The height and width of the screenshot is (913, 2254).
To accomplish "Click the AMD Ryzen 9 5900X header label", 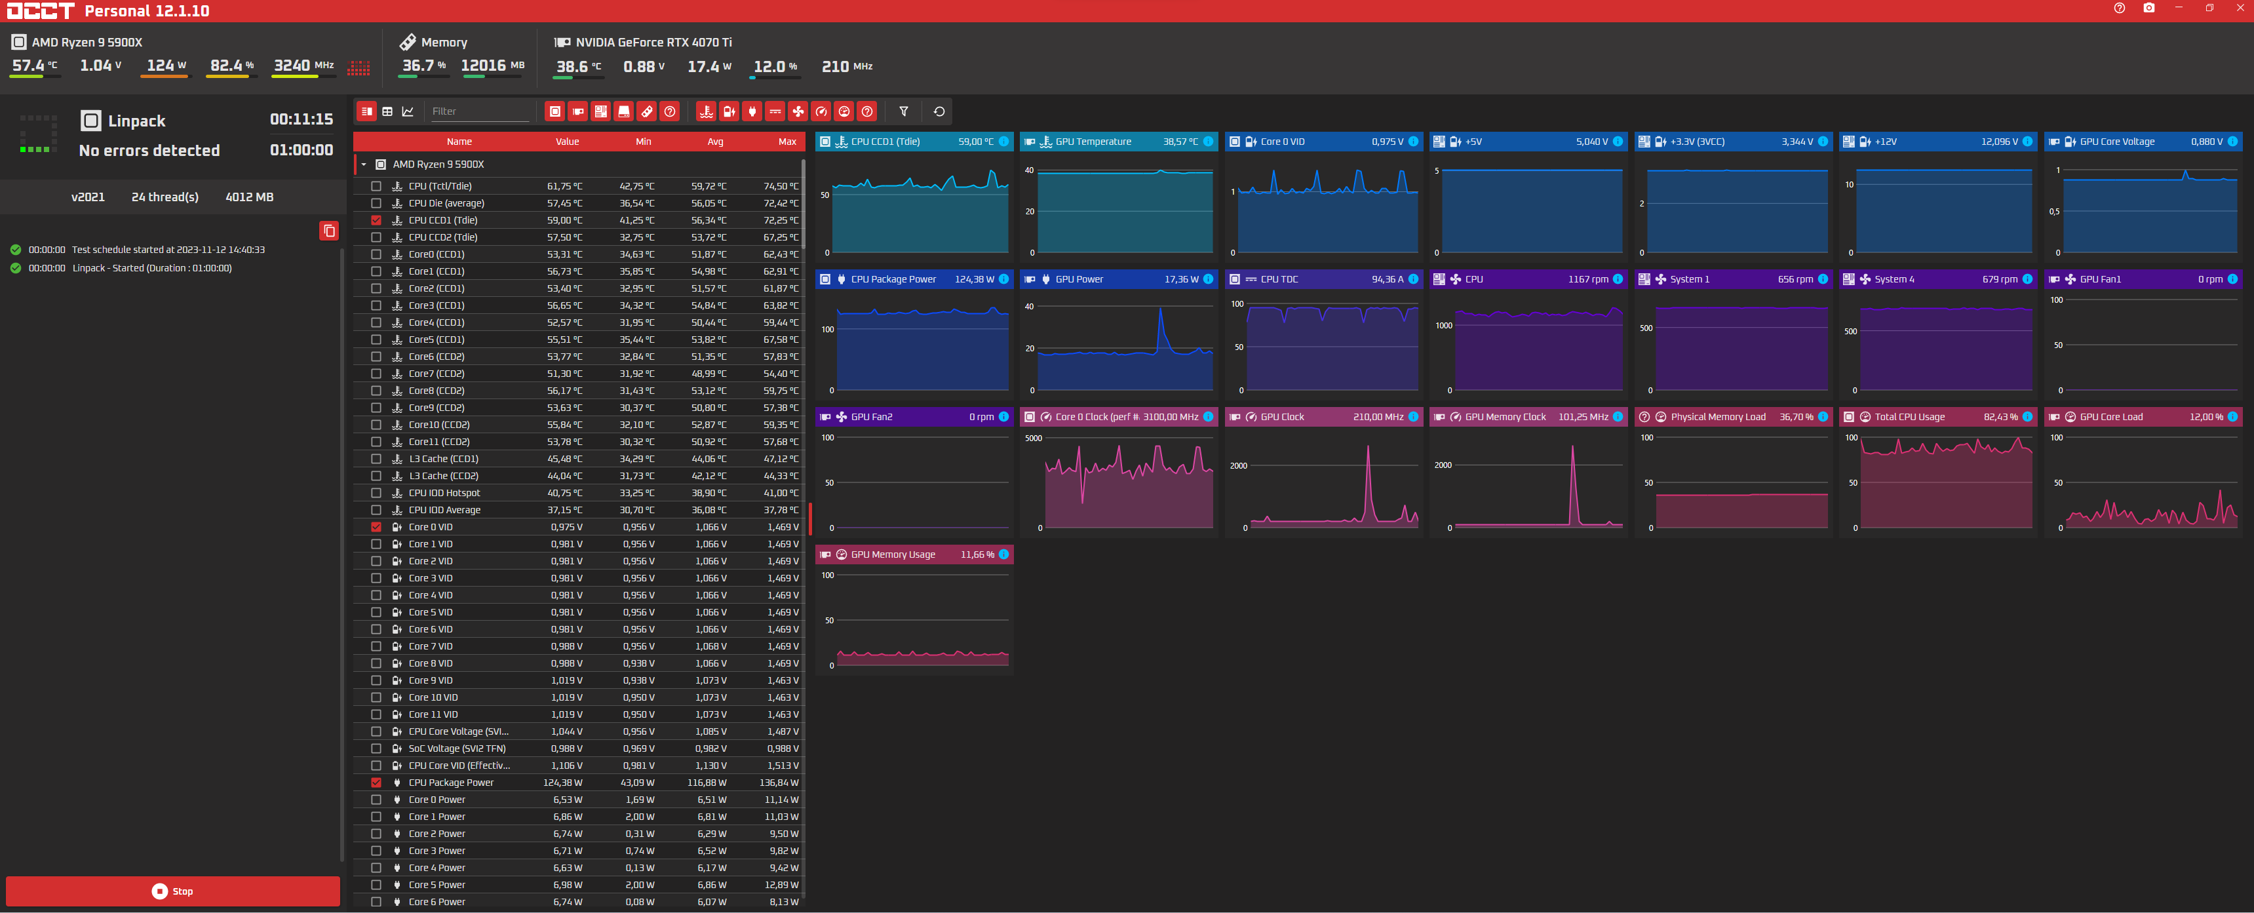I will point(87,42).
